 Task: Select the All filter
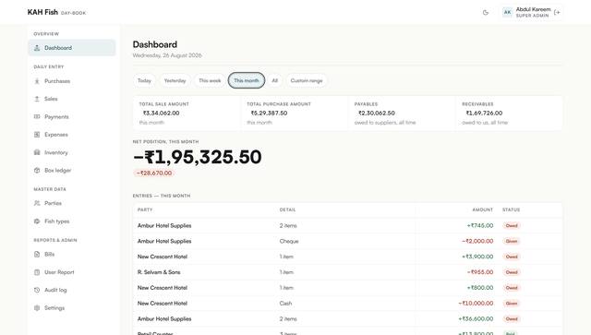[x=275, y=80]
